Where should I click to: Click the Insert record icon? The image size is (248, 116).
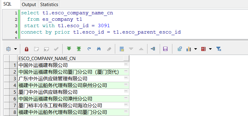[36, 49]
